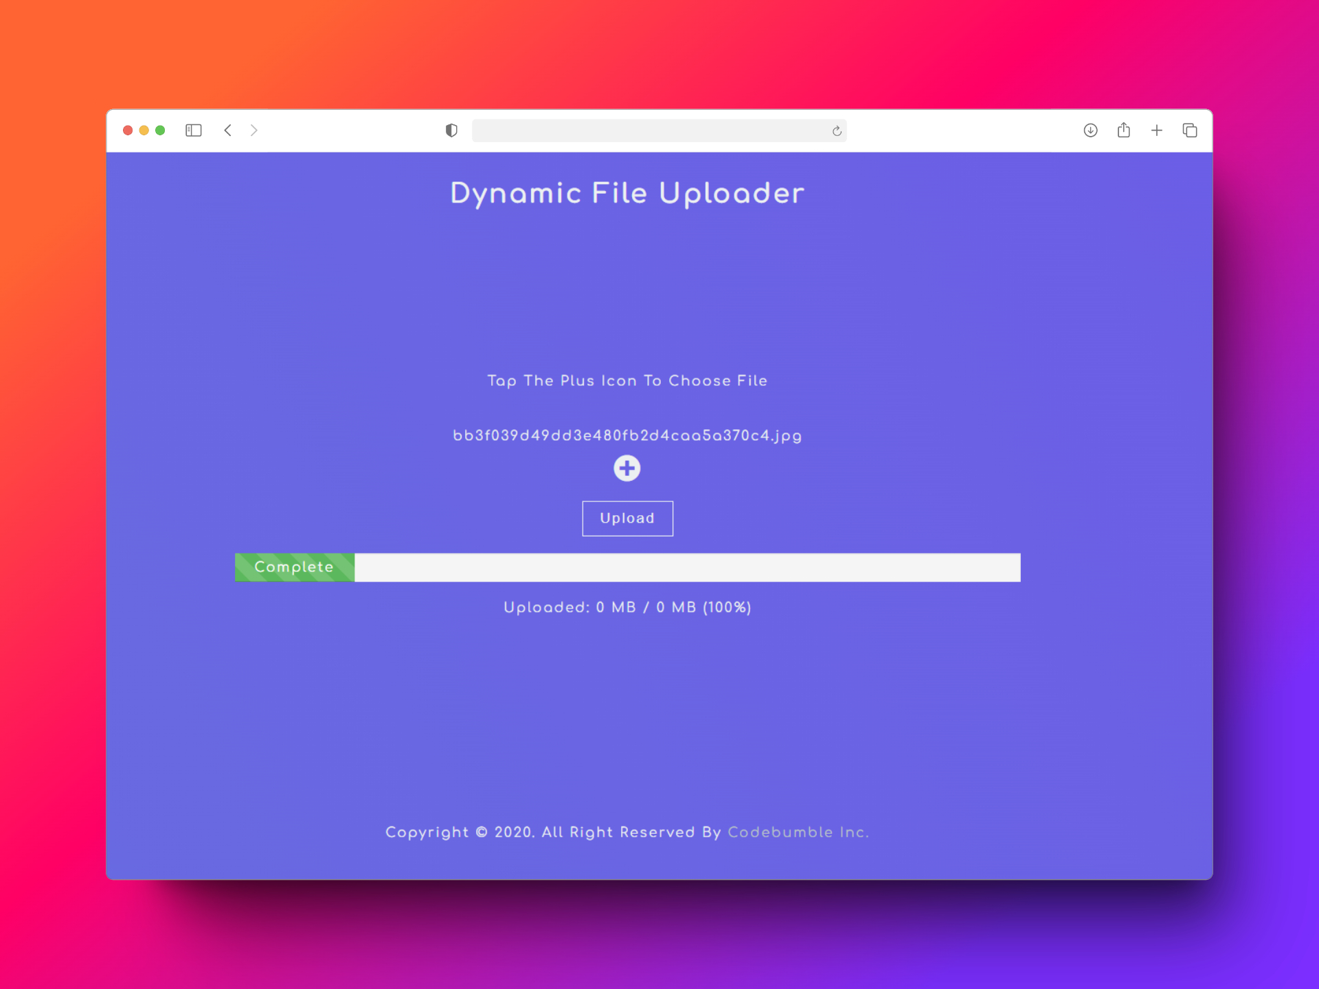Click the selected jpg file name

[627, 436]
